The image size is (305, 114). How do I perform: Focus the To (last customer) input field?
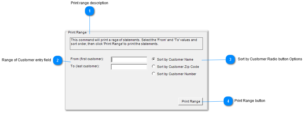[129, 67]
